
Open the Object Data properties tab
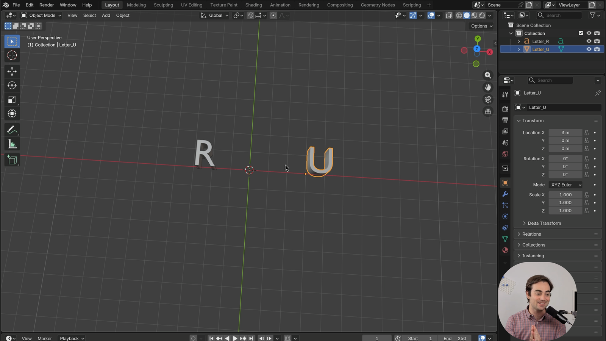click(x=505, y=239)
